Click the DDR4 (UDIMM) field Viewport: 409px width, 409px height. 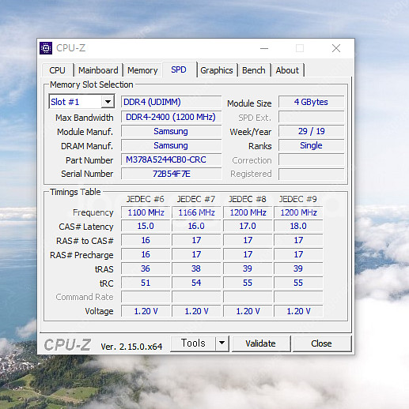pyautogui.click(x=171, y=102)
